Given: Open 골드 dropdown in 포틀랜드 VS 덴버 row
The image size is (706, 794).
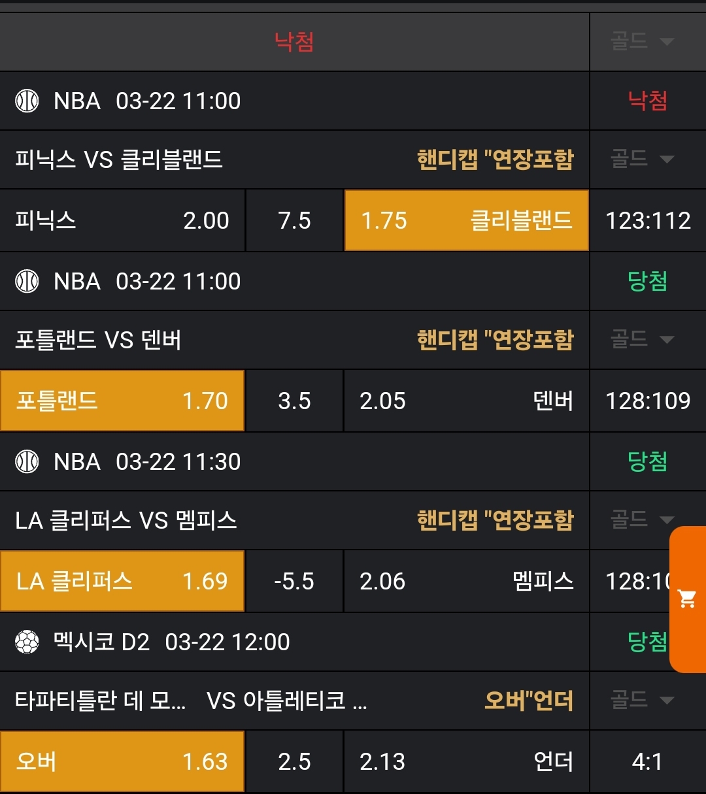Looking at the screenshot, I should click(642, 339).
